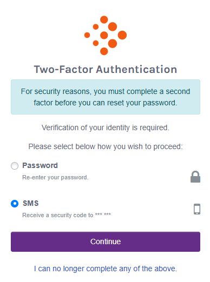Click the word 'Two-Factor' in the heading
The width and height of the screenshot is (210, 282).
click(63, 70)
